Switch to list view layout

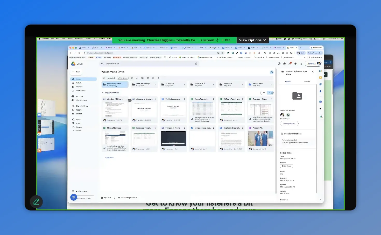(x=264, y=92)
